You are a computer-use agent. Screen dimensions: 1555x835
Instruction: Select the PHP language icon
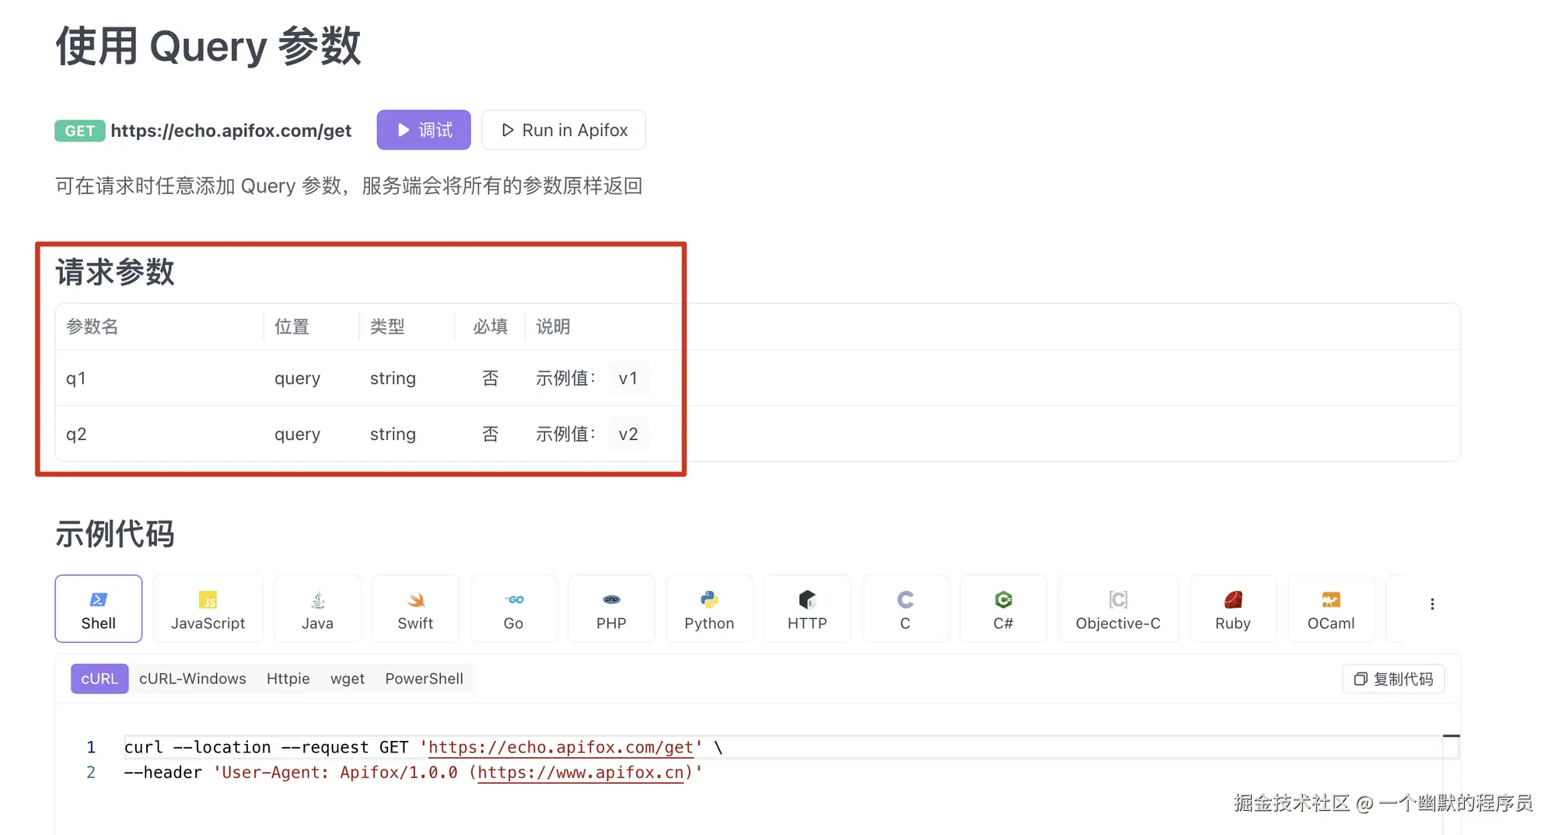tap(611, 609)
